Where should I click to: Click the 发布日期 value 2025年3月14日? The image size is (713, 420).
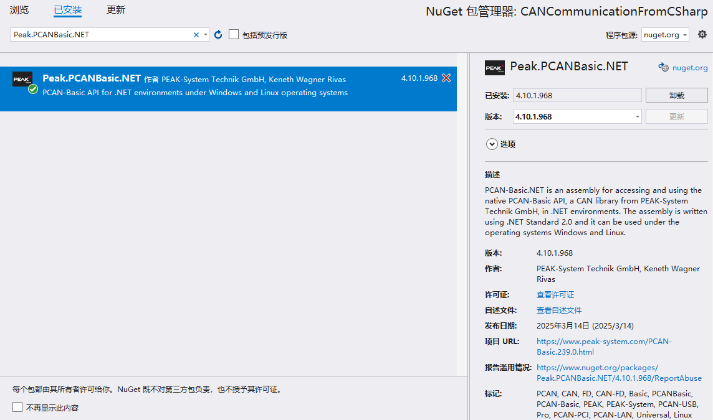tap(585, 325)
